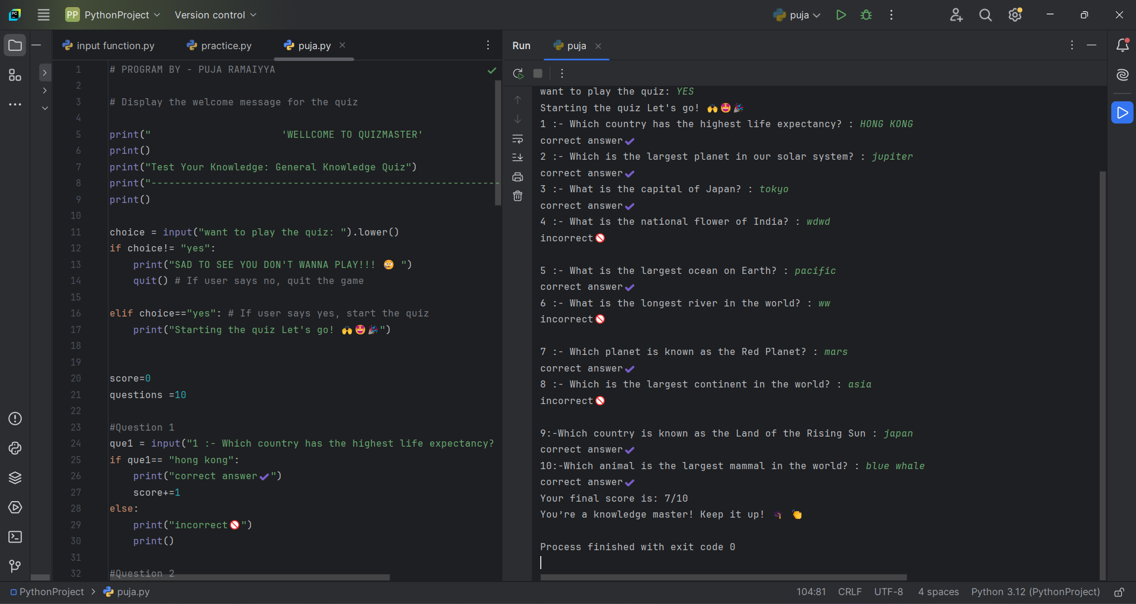Open the Problems tool window
This screenshot has height=604, width=1136.
point(15,419)
